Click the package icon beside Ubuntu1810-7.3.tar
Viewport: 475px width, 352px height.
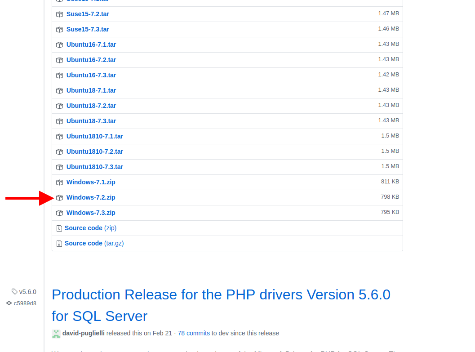59,167
